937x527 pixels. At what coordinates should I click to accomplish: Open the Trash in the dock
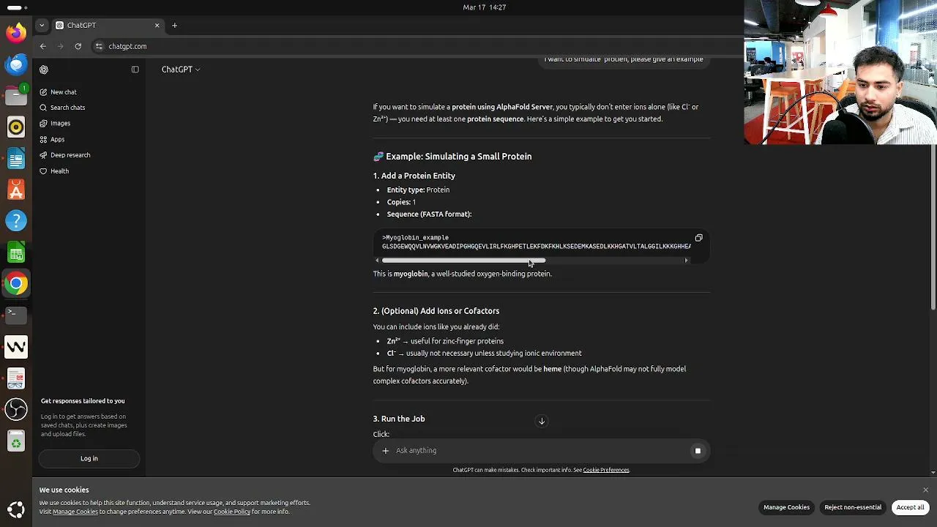[x=16, y=441]
